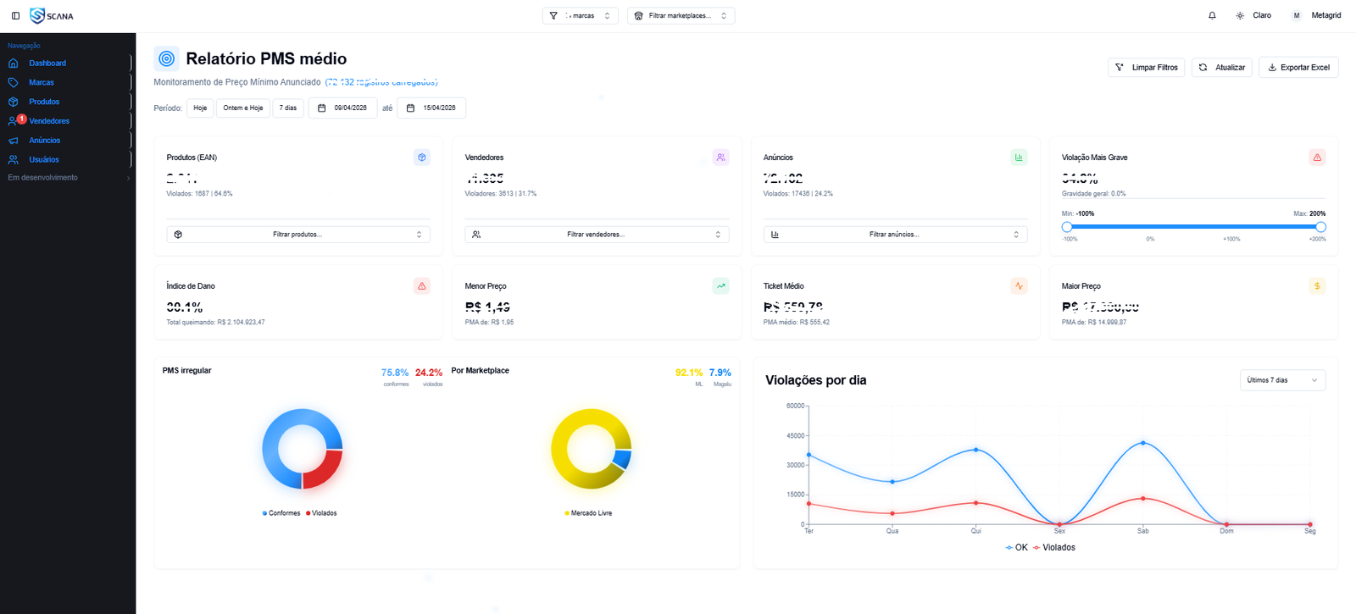The image size is (1356, 614).
Task: Click the pulse icon on Ticket Médio card
Action: click(x=1019, y=286)
